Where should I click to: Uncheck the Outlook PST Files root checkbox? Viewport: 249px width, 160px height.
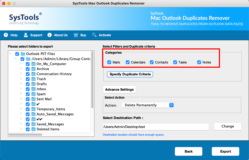click(17, 54)
